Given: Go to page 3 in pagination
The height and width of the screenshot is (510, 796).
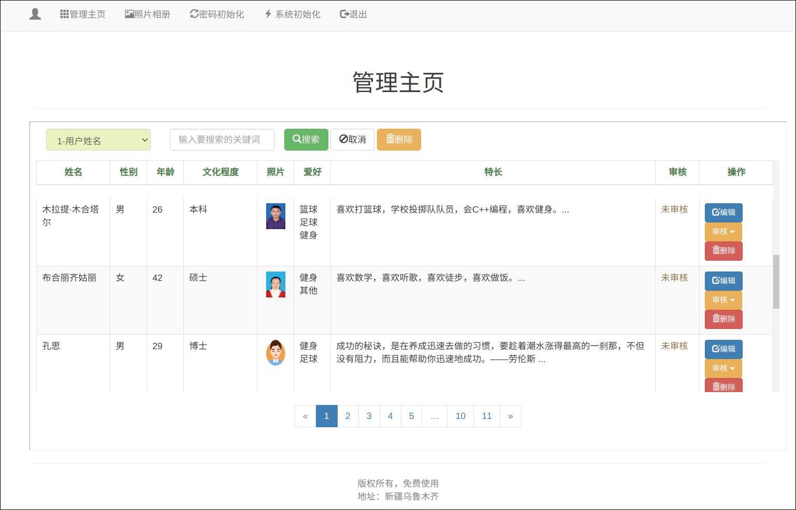Looking at the screenshot, I should (x=369, y=416).
